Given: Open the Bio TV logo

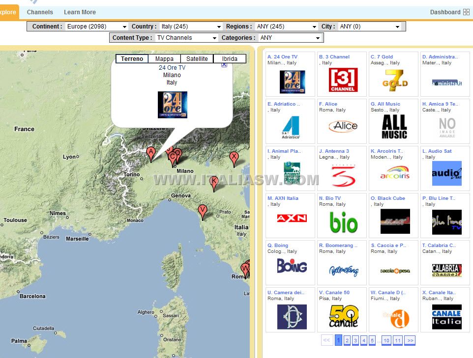Looking at the screenshot, I should 343,222.
